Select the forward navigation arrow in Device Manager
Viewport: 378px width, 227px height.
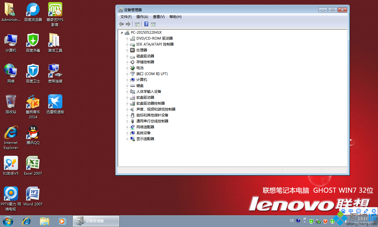(x=128, y=24)
